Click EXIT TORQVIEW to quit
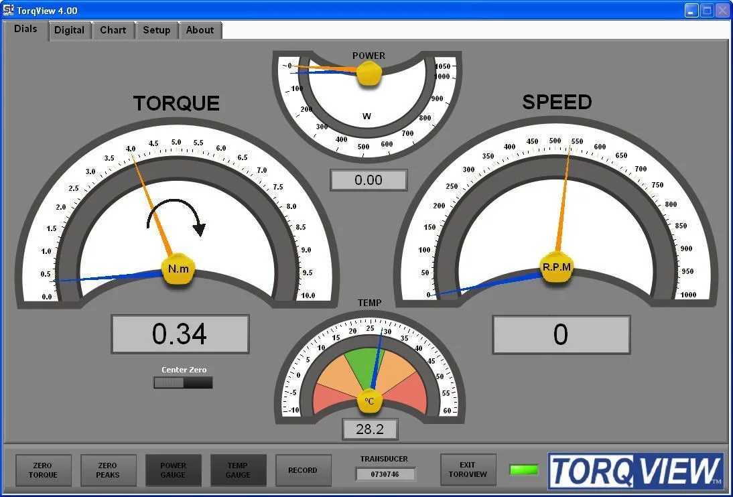Screen dimensions: 733x497 coord(468,470)
